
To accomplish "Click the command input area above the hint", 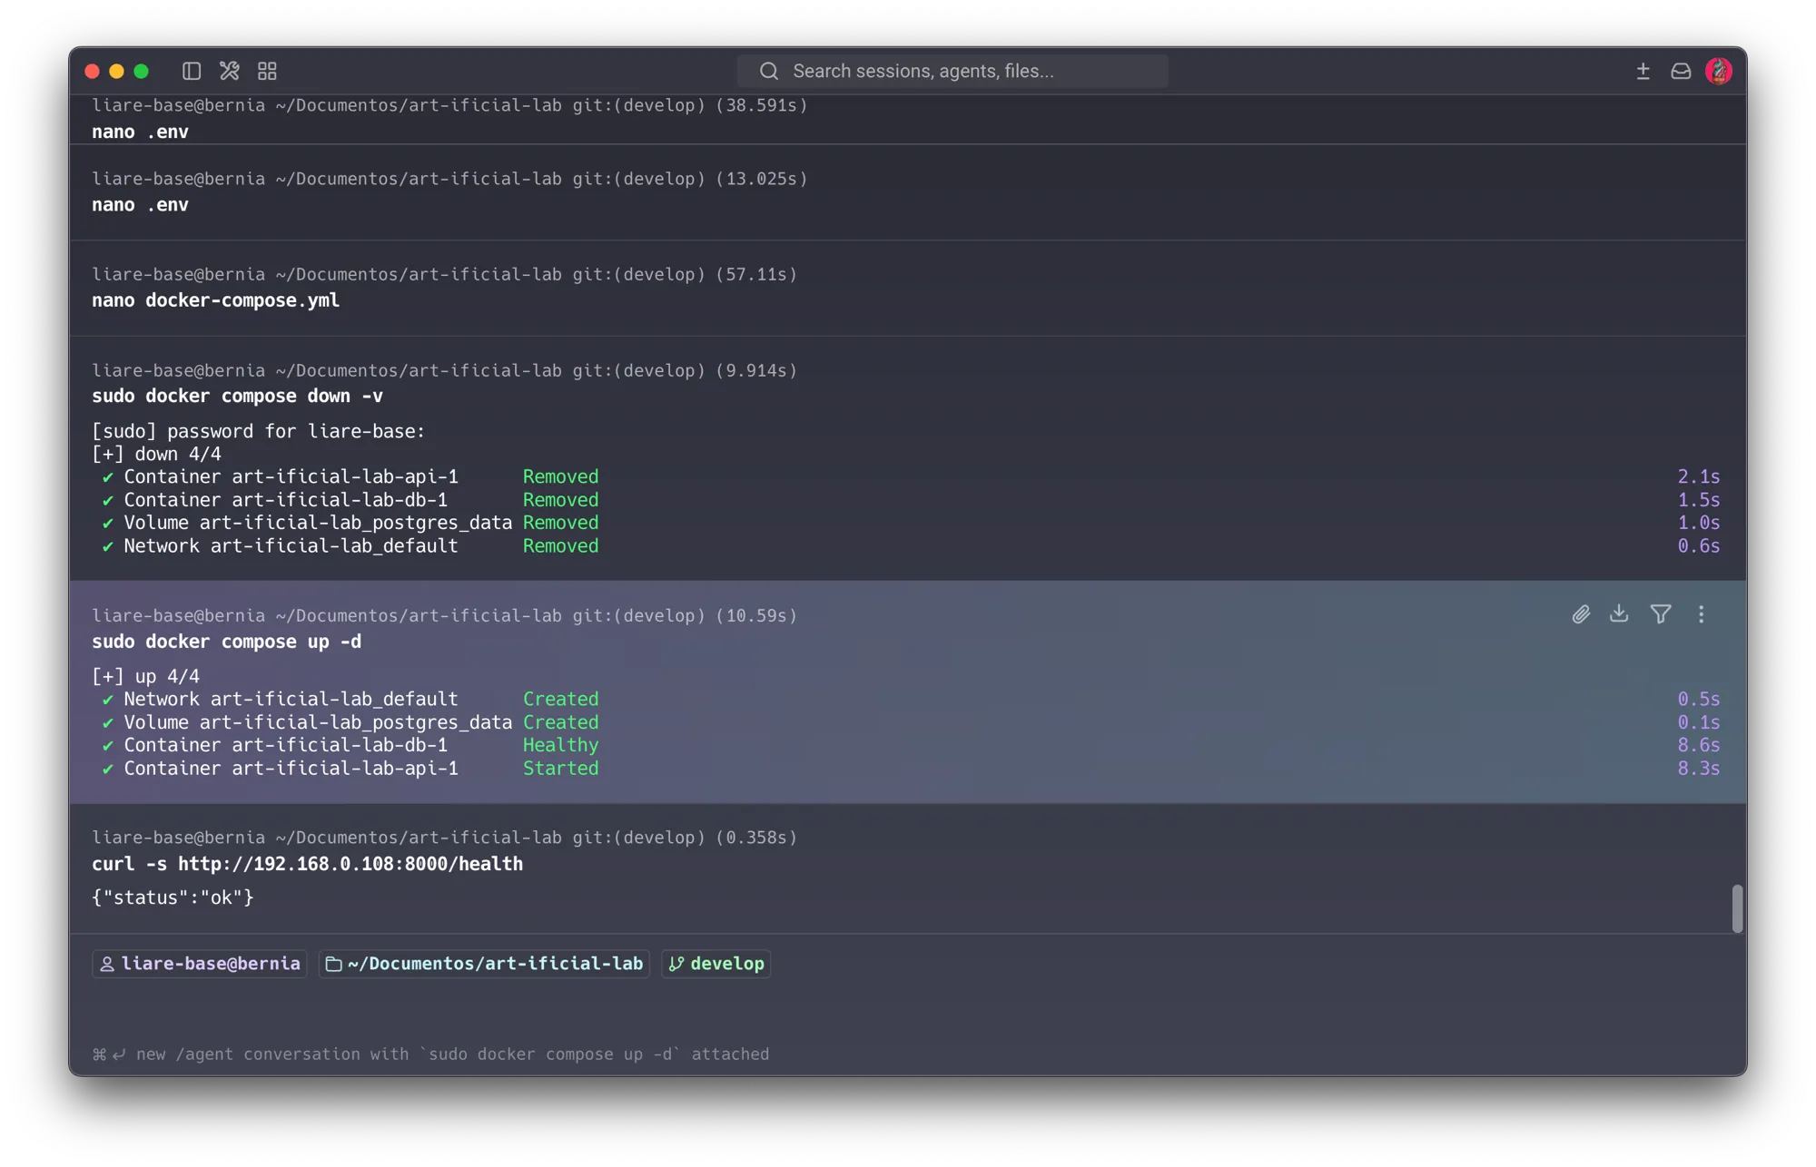I will 908,1012.
